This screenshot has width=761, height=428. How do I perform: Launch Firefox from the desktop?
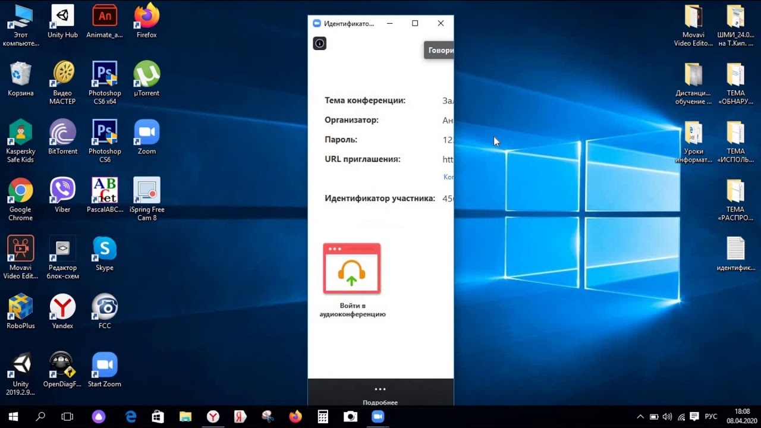pos(147,22)
